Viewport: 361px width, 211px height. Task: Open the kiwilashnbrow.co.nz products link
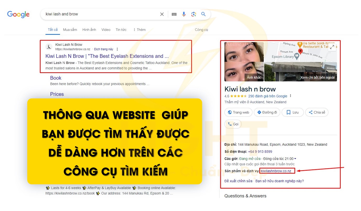tap(276, 171)
